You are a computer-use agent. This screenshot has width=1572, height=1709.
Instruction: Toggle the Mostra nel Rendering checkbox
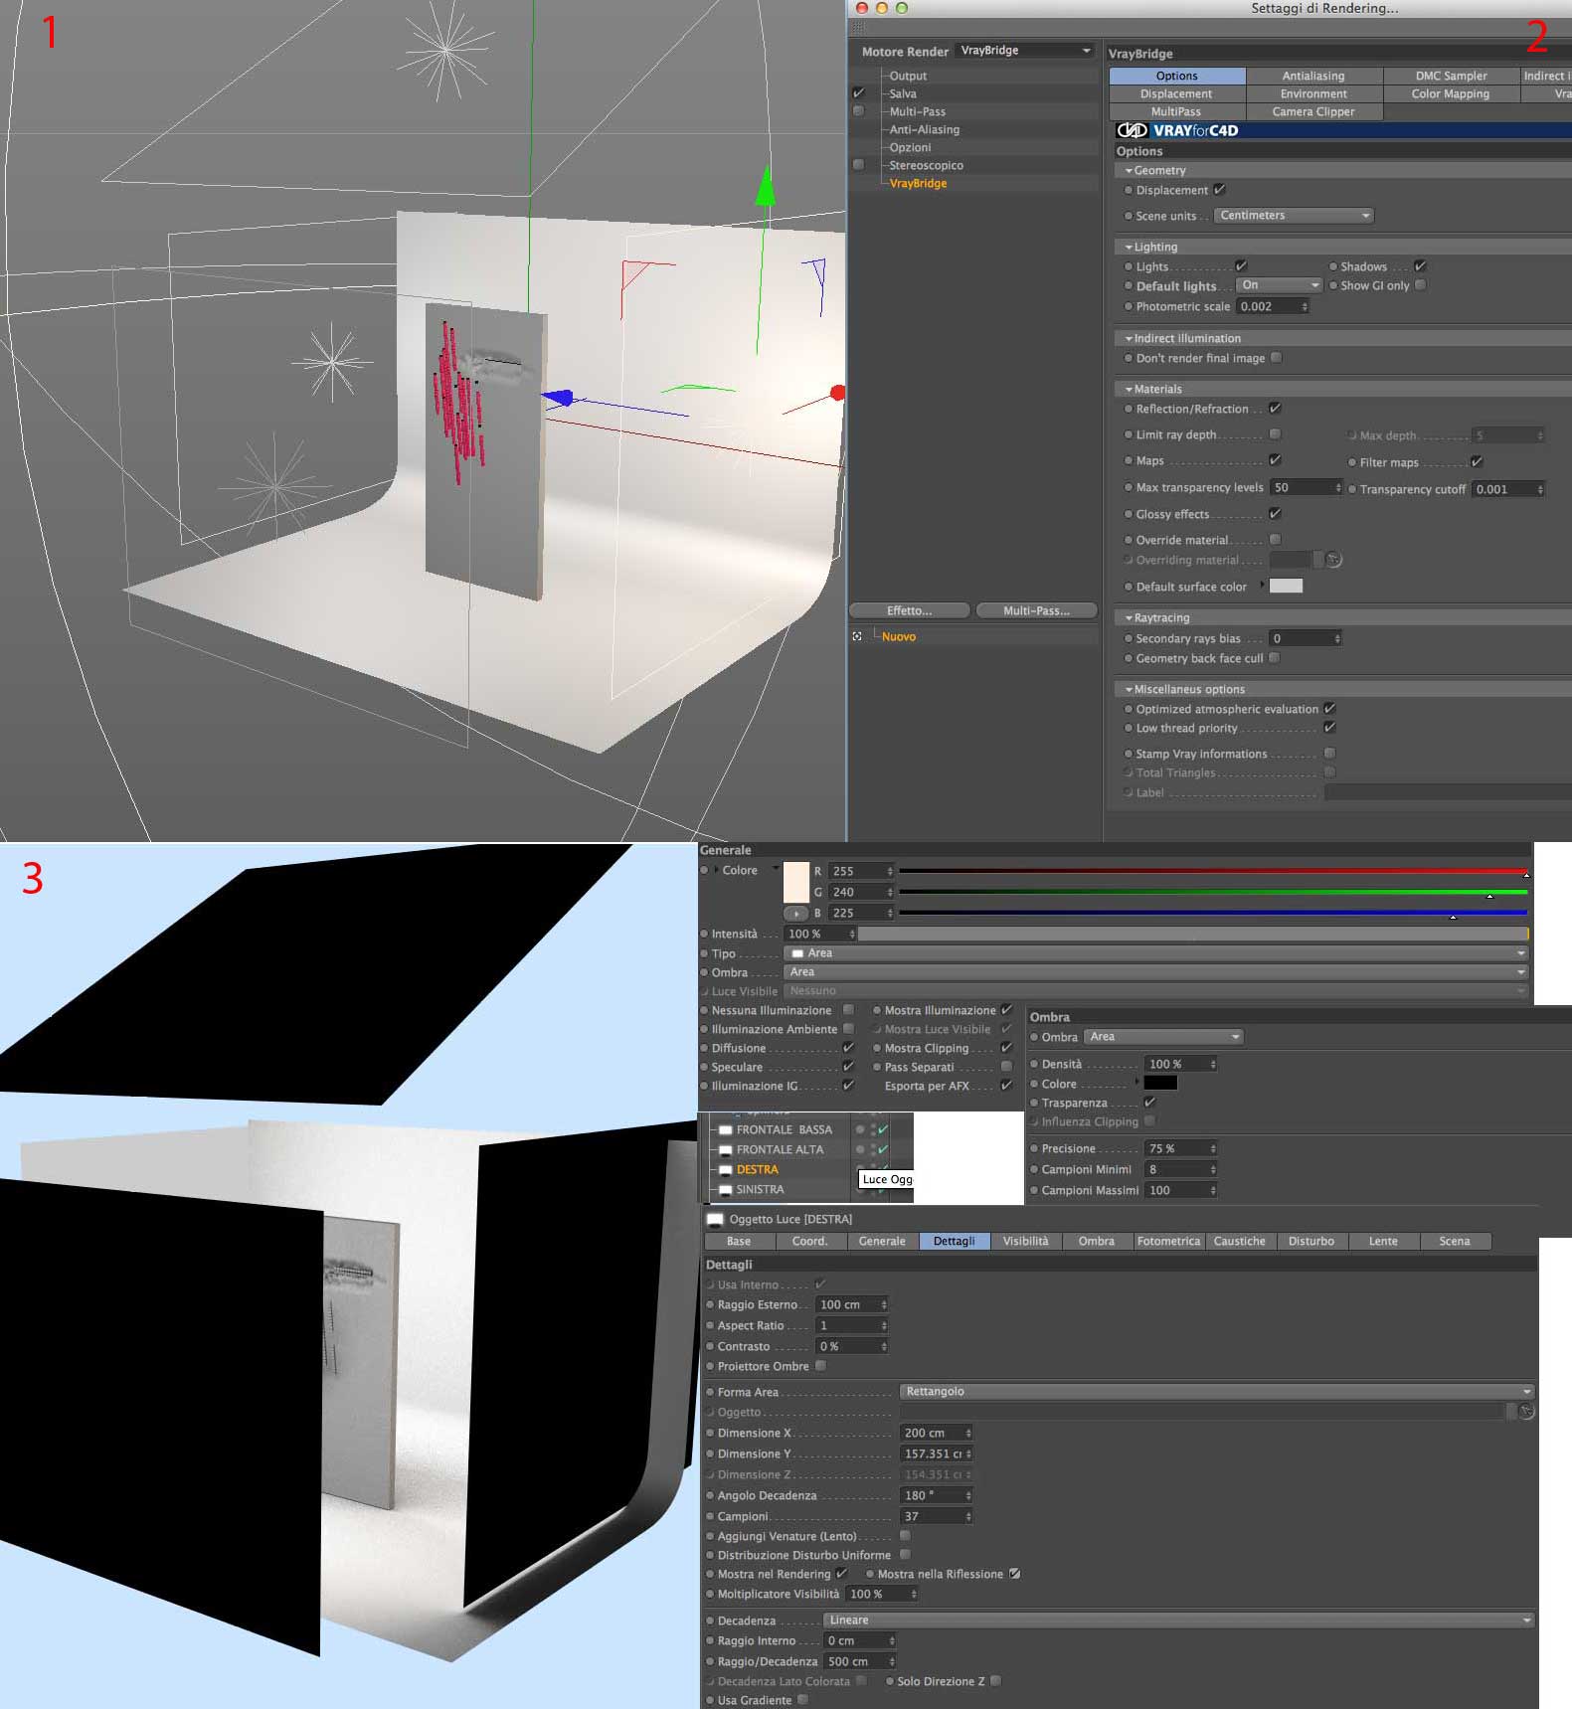[841, 1574]
